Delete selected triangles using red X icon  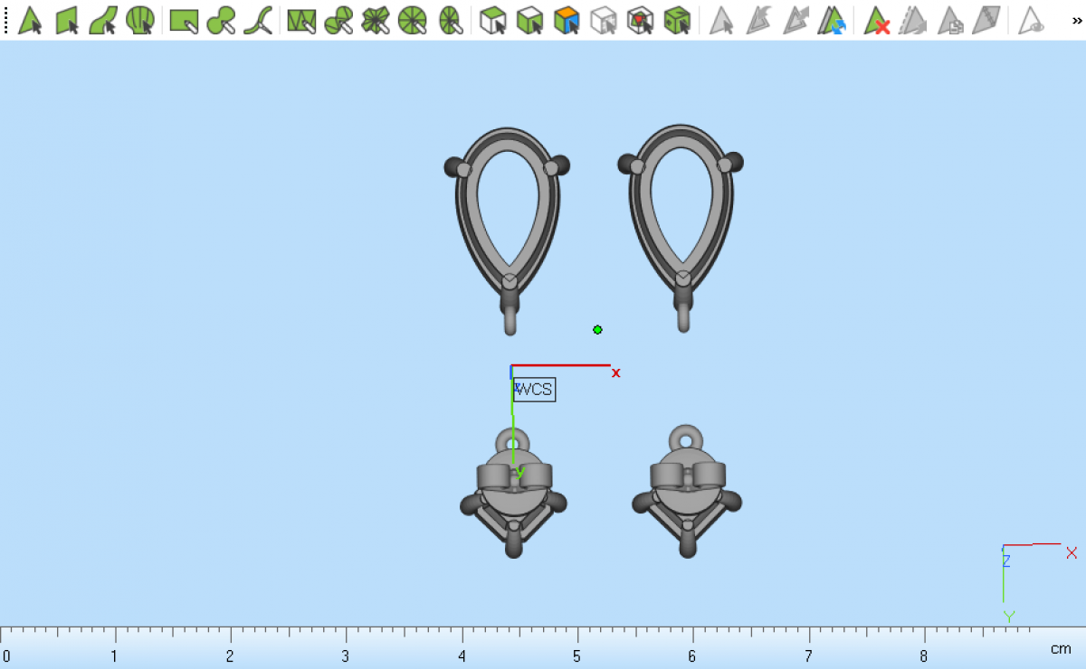(876, 20)
